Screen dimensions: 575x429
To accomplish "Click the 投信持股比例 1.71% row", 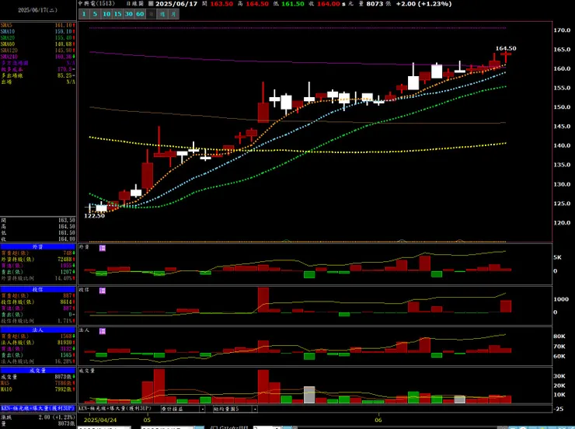I will click(x=38, y=321).
